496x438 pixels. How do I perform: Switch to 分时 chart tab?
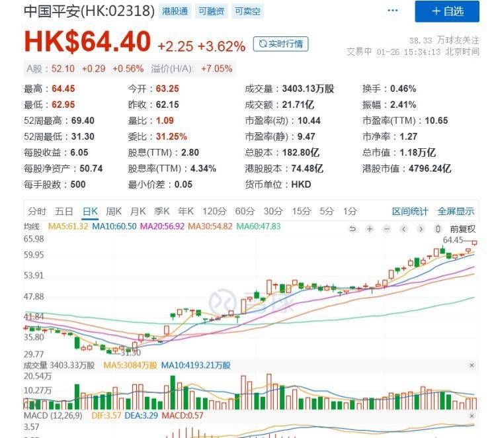(x=37, y=211)
